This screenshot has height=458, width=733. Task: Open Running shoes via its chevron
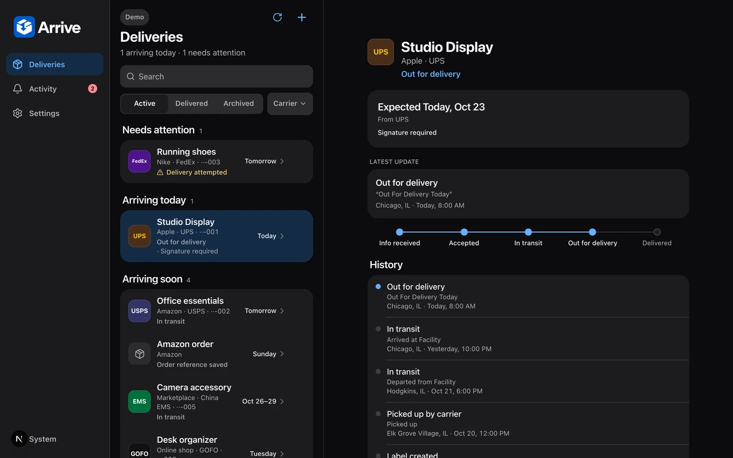tap(282, 161)
